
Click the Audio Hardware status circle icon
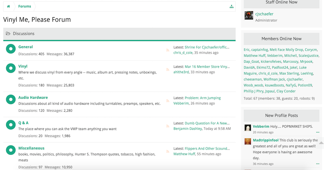pyautogui.click(x=11, y=99)
